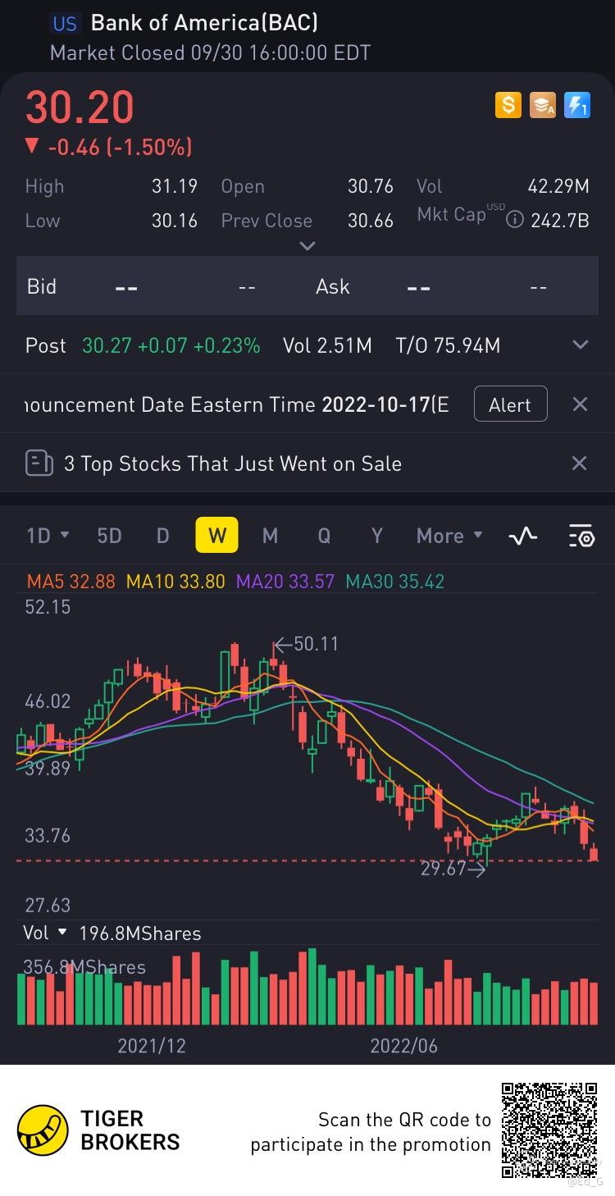Viewport: 615px width, 1196px height.
Task: Tap the 196.8MShares volume readout
Action: click(140, 934)
